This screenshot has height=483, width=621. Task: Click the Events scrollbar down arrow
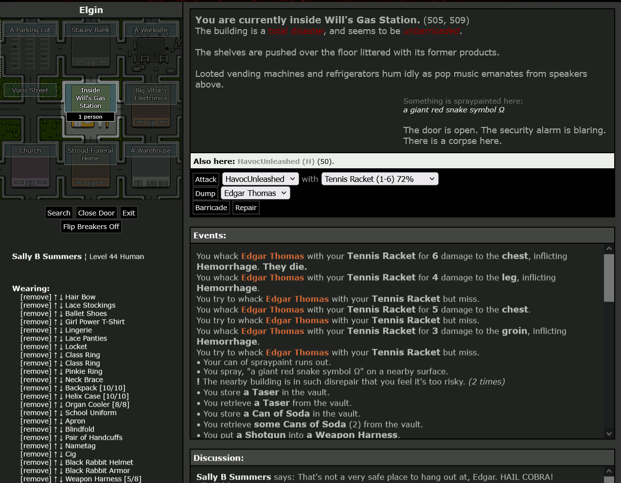pyautogui.click(x=609, y=433)
